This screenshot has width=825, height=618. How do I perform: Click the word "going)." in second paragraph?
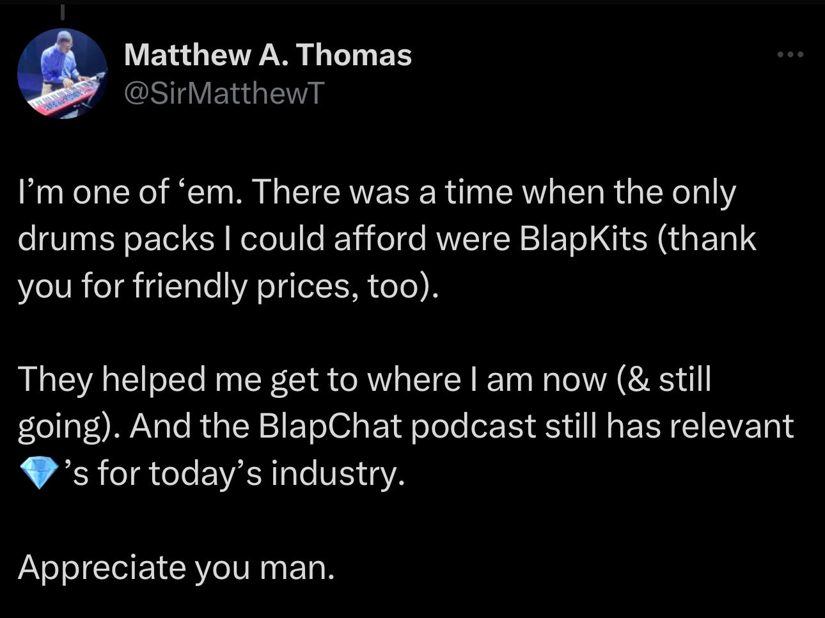click(x=68, y=427)
